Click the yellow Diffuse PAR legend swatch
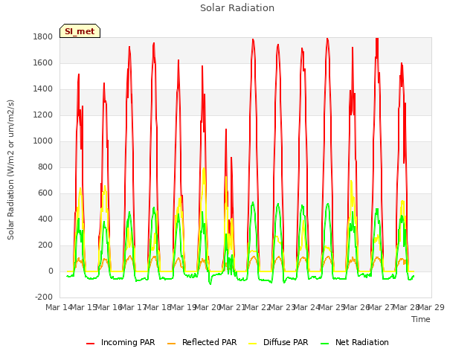The width and height of the screenshot is (476, 357). (253, 343)
